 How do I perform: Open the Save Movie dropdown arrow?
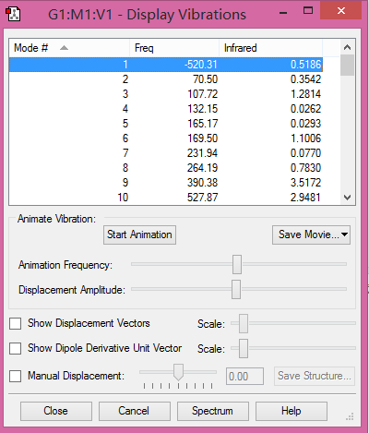[345, 235]
